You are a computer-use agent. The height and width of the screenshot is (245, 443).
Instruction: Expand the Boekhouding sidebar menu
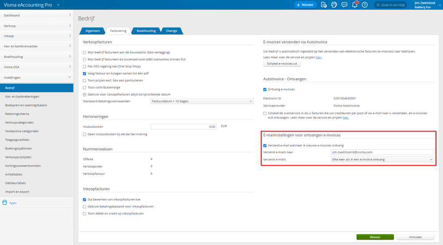click(x=37, y=56)
